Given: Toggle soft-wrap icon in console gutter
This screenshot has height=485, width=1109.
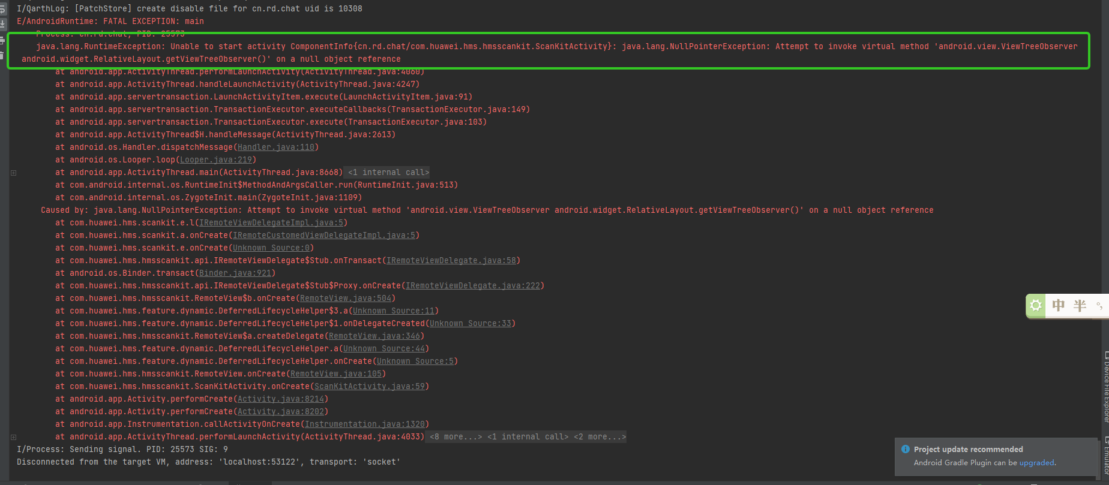Looking at the screenshot, I should coord(2,10).
